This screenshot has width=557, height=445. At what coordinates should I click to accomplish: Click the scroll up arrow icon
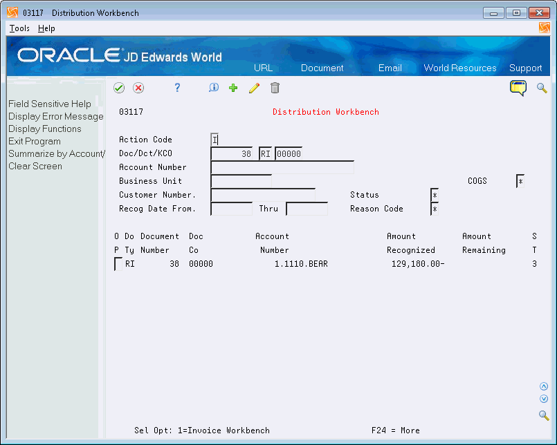click(x=543, y=386)
